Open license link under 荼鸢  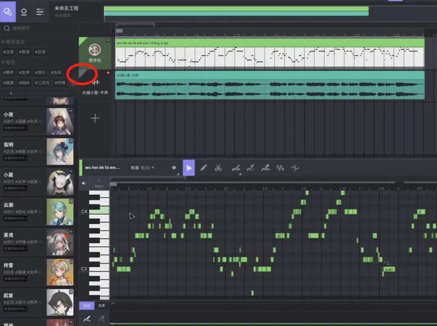click(x=15, y=249)
